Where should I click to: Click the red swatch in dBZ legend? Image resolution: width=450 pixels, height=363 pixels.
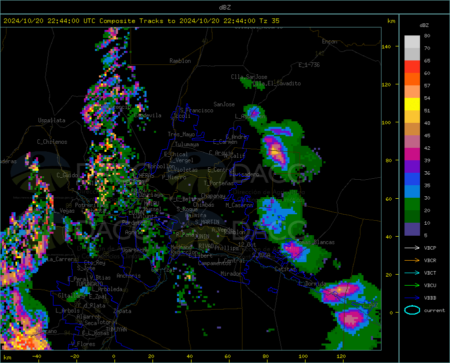pos(412,66)
